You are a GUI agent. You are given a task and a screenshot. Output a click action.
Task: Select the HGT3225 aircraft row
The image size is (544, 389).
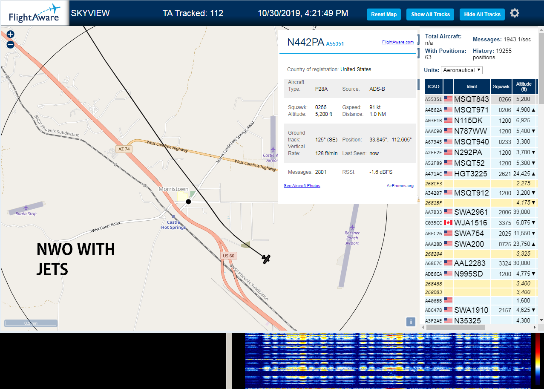click(x=481, y=173)
